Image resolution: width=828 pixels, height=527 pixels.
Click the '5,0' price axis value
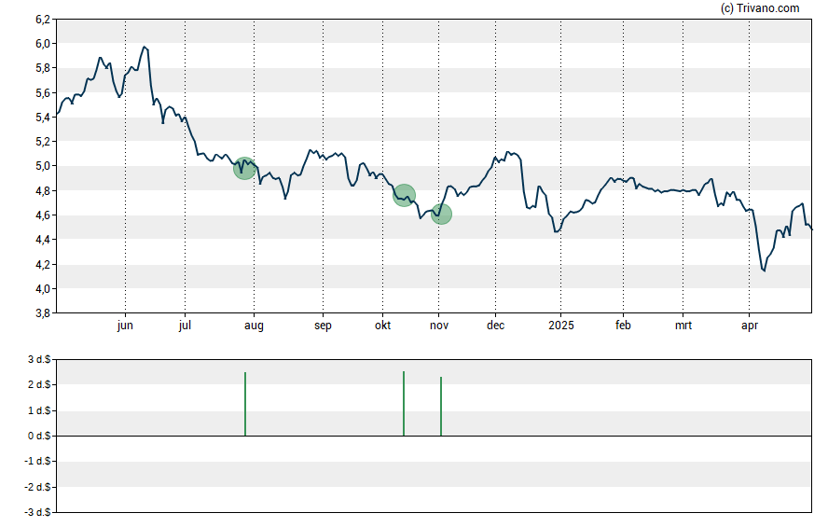pos(43,166)
